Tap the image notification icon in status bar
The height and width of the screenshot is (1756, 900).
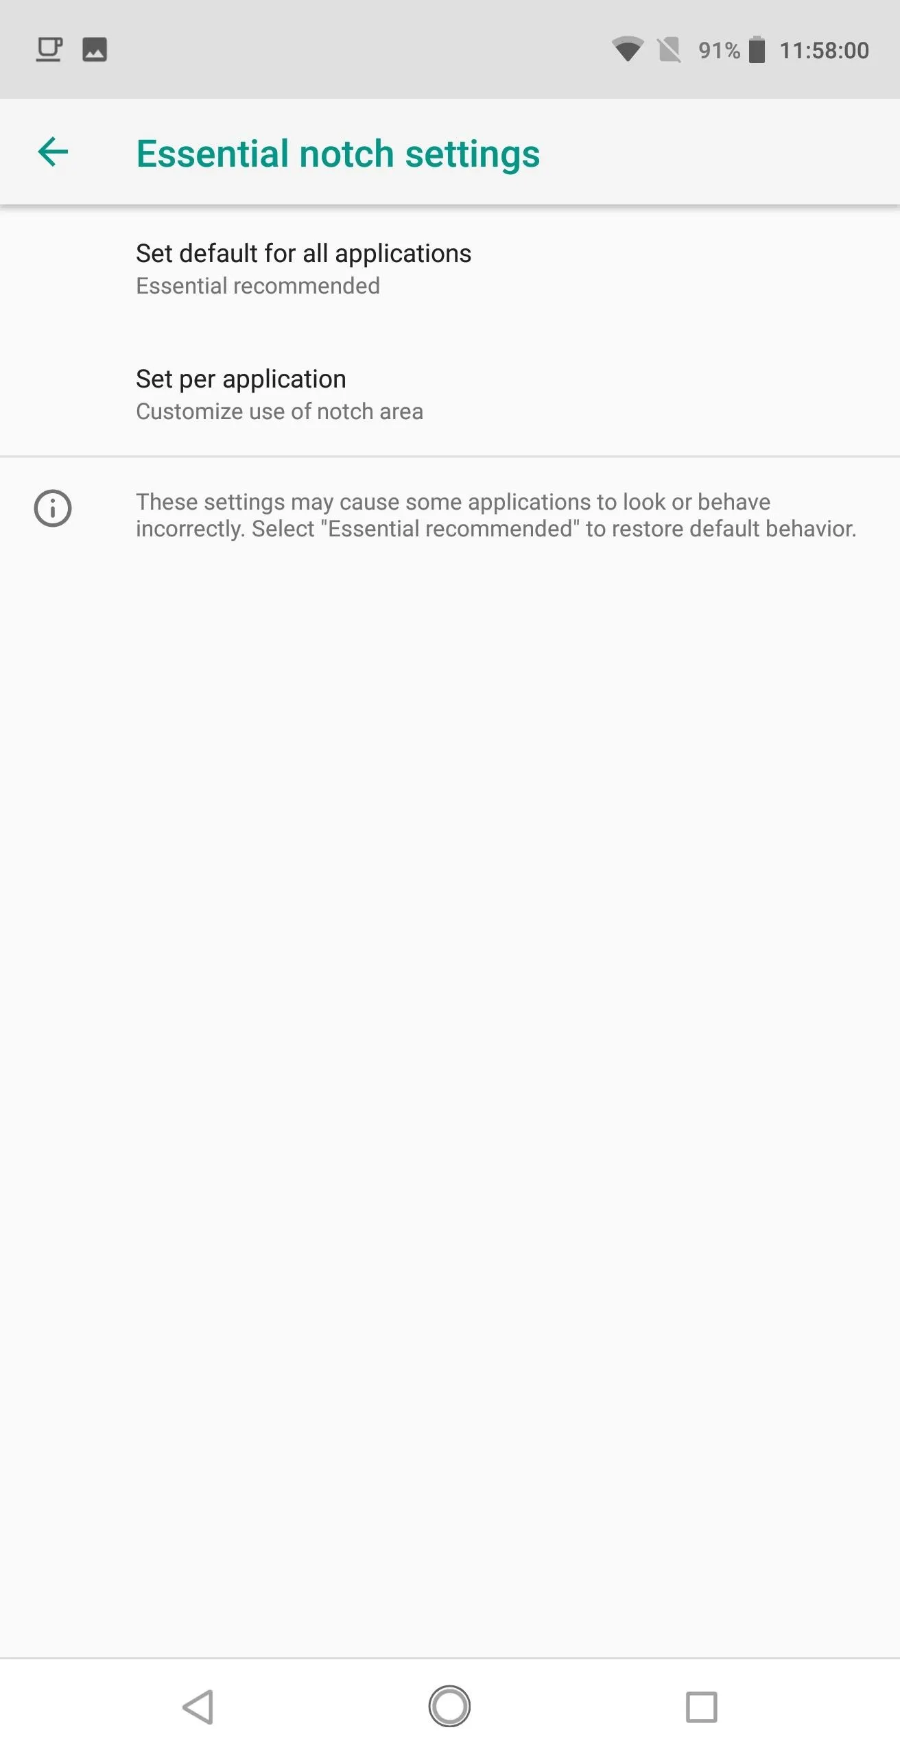[95, 50]
